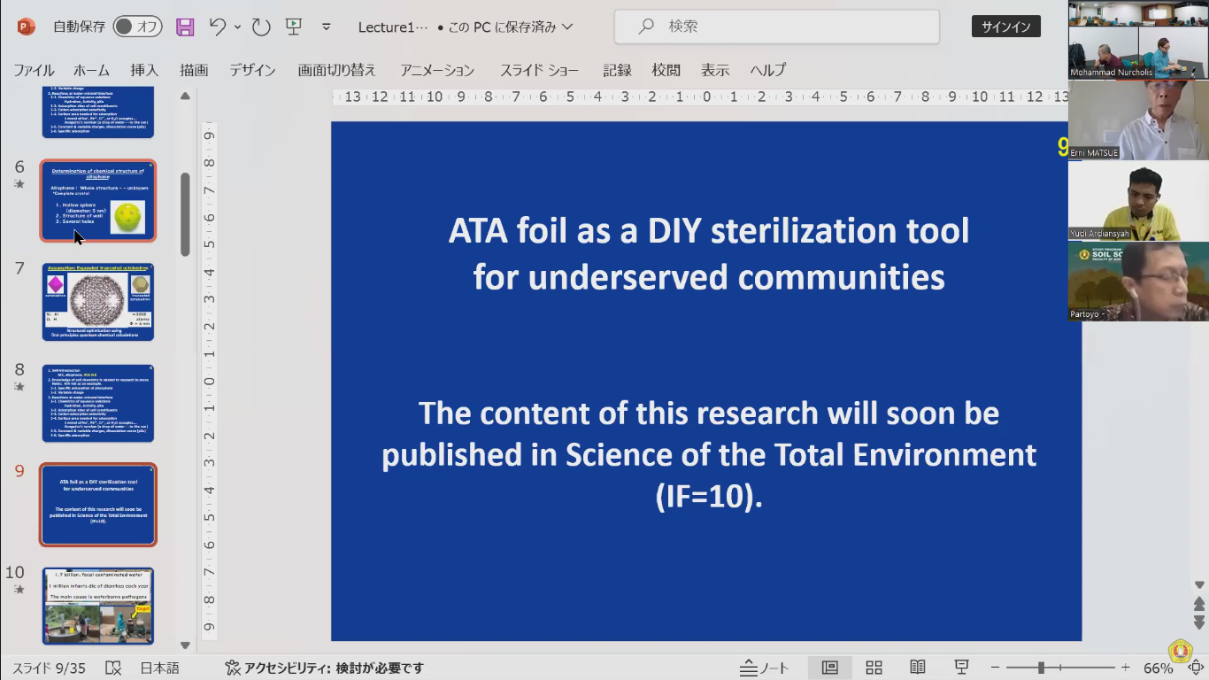Select Partoyo video tile
The width and height of the screenshot is (1209, 680).
pyautogui.click(x=1138, y=282)
